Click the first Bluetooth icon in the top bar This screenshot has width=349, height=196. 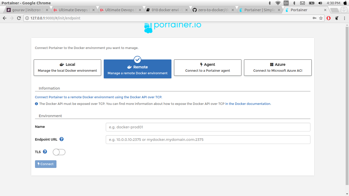click(x=270, y=3)
